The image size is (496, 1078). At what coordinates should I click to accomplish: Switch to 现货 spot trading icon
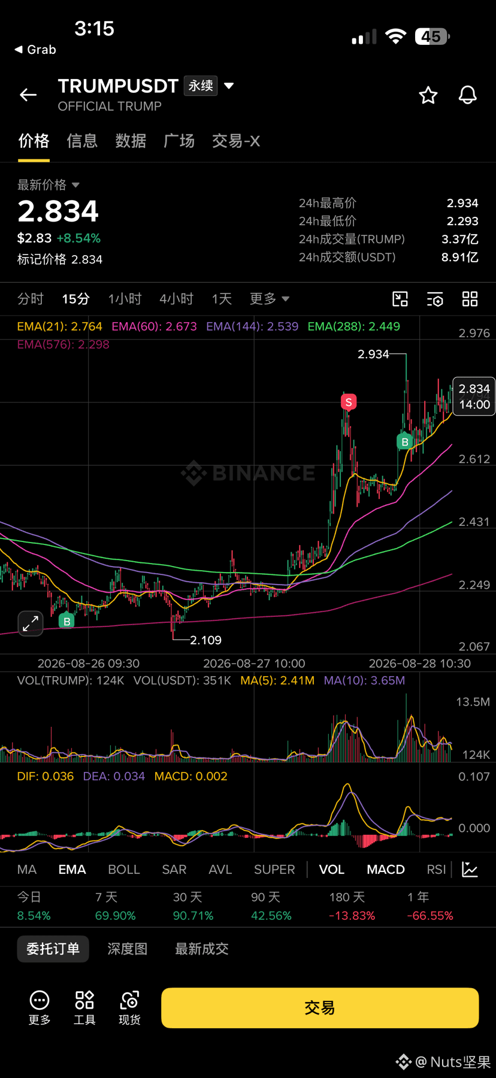[x=129, y=1007]
